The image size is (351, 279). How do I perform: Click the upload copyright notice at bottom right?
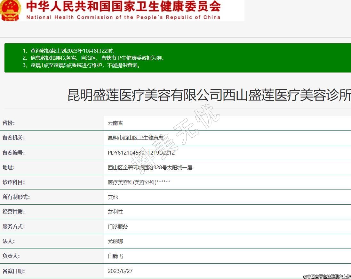pyautogui.click(x=327, y=276)
